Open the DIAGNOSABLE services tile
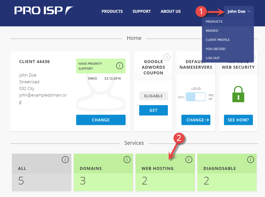265x197 pixels. click(227, 172)
